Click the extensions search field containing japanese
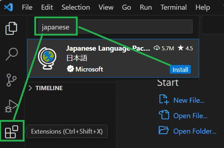 [115, 27]
